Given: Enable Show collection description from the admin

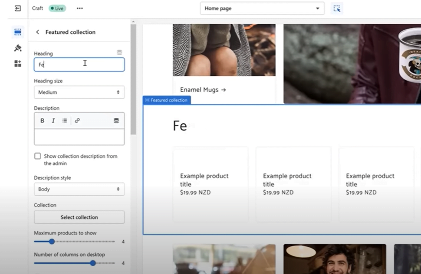Looking at the screenshot, I should 38,156.
